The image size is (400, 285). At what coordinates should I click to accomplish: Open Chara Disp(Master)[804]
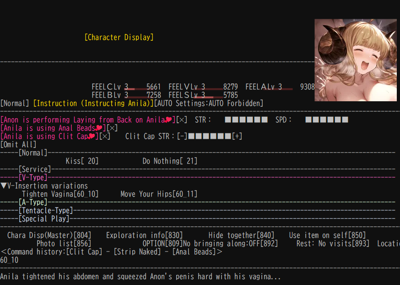click(49, 235)
